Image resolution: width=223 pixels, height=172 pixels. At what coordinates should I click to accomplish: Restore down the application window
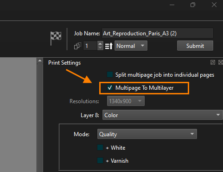click(193, 5)
